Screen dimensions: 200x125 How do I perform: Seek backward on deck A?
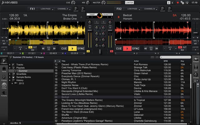click(43, 49)
